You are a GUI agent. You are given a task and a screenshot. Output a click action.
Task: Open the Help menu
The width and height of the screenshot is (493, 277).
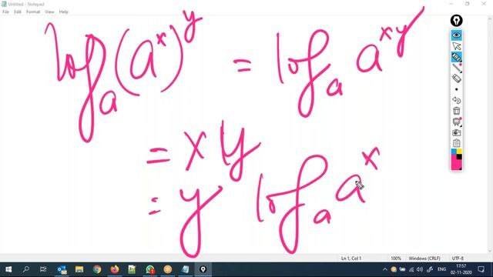click(x=63, y=12)
